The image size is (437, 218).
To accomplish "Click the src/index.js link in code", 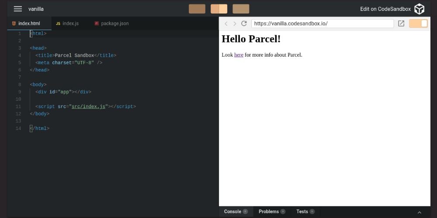I will pos(88,106).
